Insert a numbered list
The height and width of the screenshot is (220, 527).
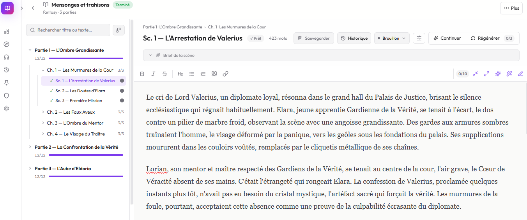coord(203,74)
